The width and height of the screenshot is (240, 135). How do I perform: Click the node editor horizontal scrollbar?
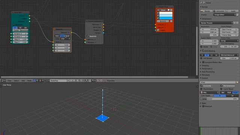94,77
